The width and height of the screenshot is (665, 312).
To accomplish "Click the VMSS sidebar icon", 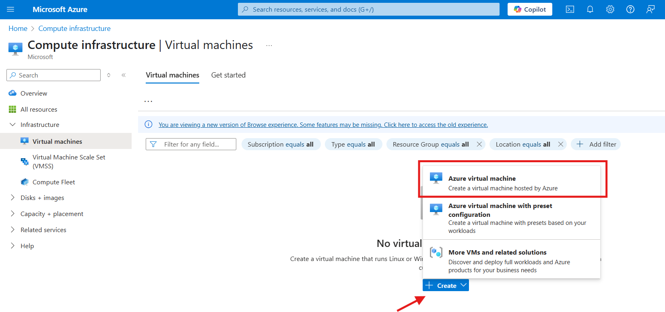I will click(x=25, y=161).
